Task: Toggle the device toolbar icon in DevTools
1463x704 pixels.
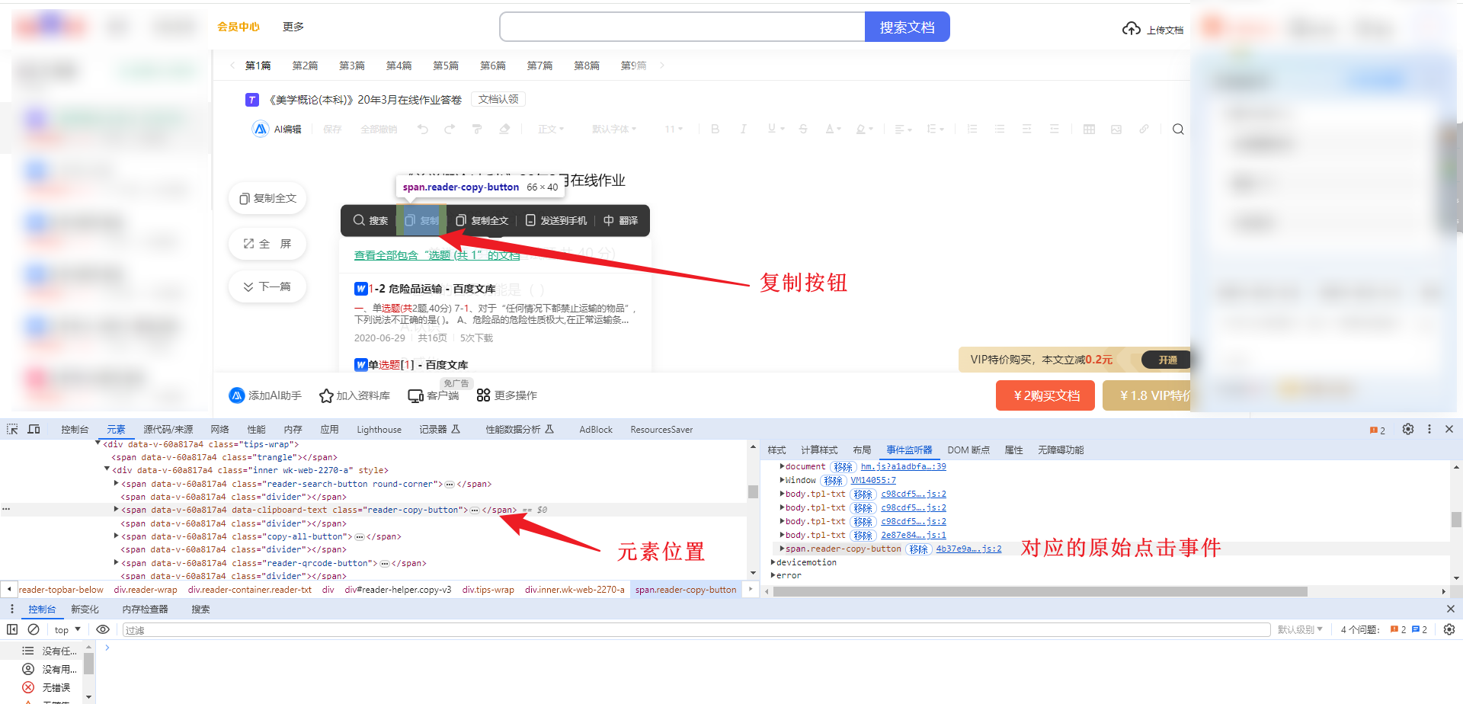Action: click(34, 430)
